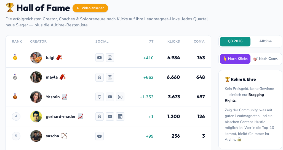
Task: Click luigi's 6.984 clicks value
Action: click(173, 58)
